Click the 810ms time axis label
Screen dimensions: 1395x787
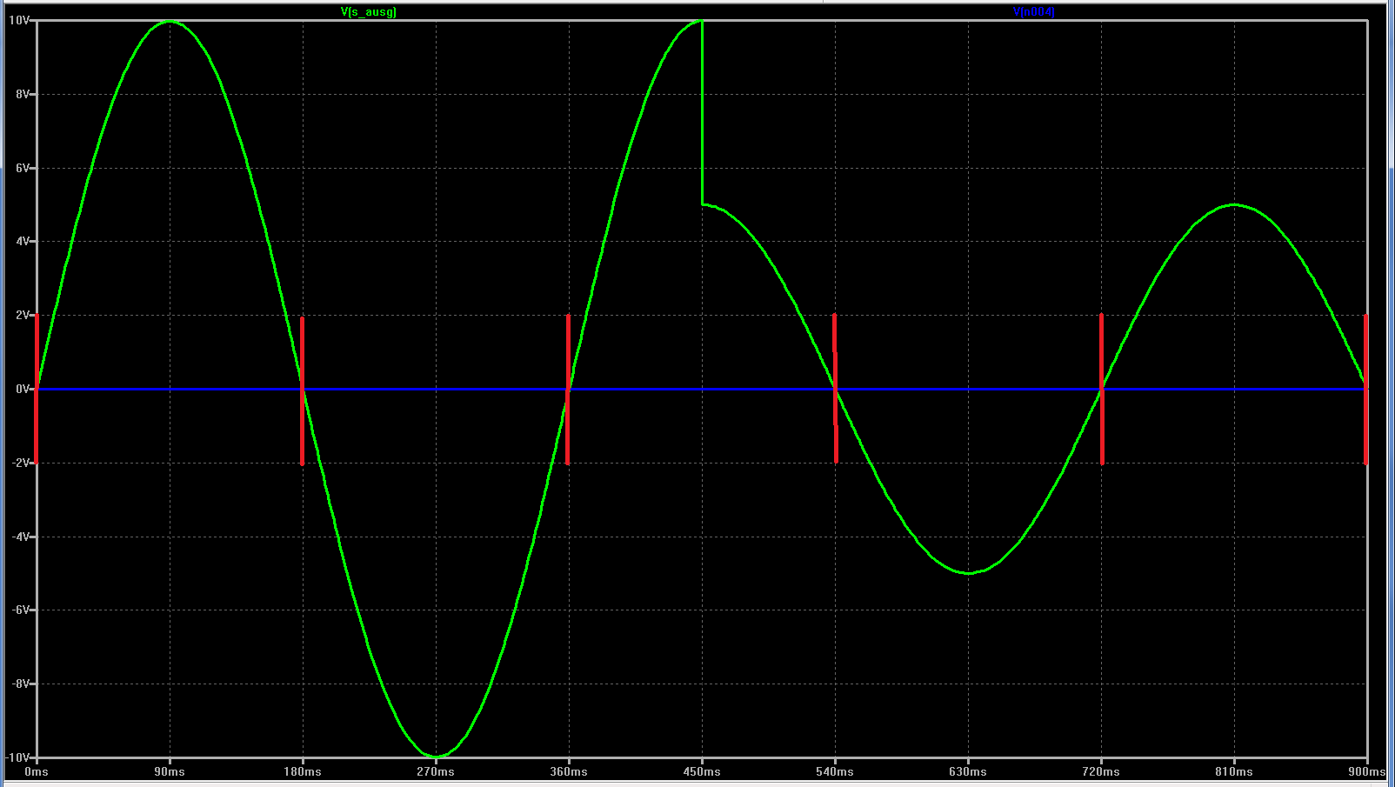1234,772
